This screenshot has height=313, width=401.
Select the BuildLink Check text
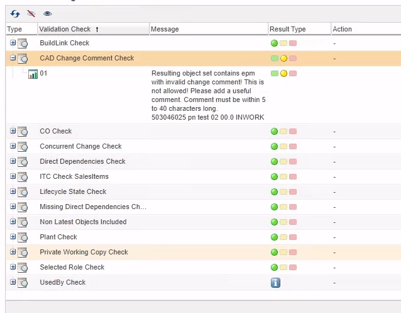(x=65, y=43)
